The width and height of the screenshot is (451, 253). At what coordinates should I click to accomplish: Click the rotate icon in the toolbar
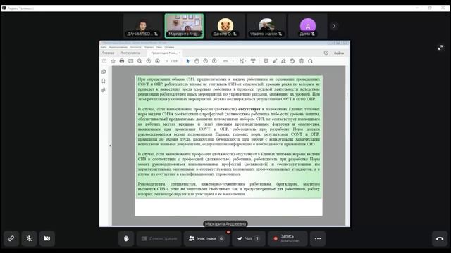tap(310, 61)
